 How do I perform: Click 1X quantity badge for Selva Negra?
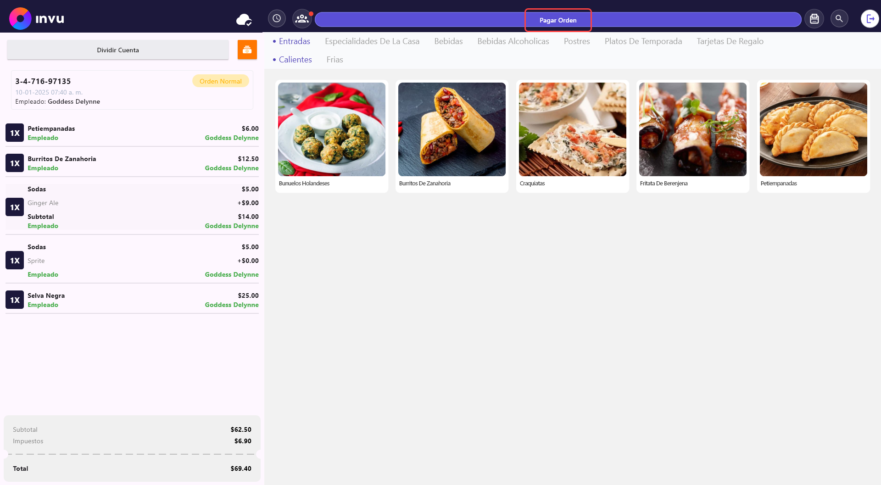coord(15,300)
